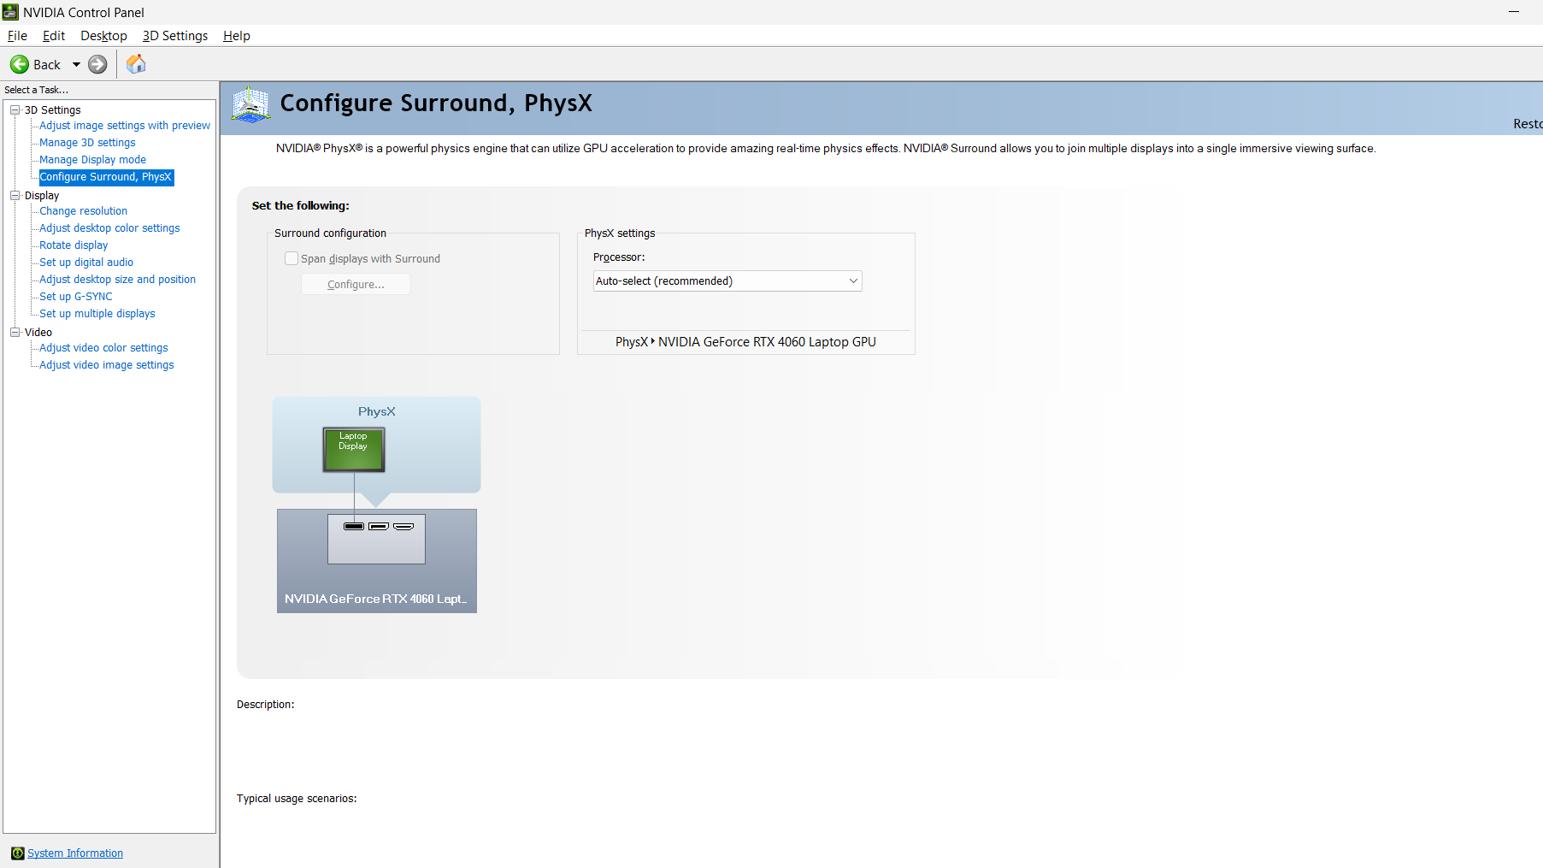Open the File menu
1543x868 pixels.
click(x=17, y=35)
